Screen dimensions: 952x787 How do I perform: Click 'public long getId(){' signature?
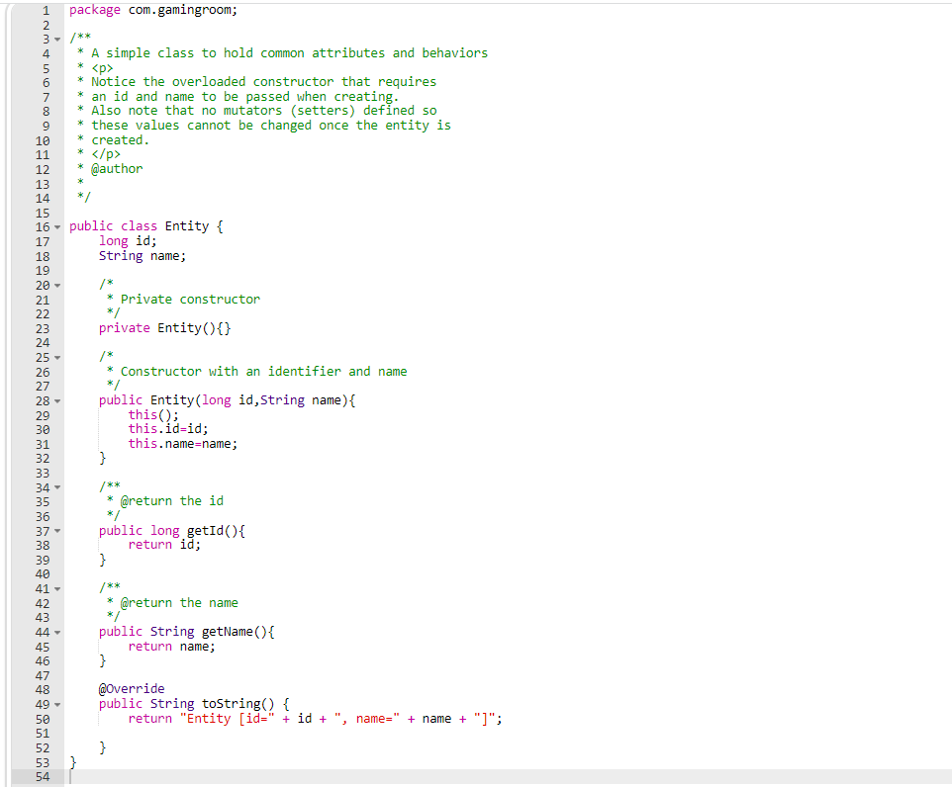[x=172, y=531]
